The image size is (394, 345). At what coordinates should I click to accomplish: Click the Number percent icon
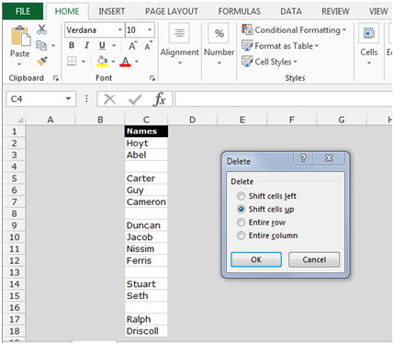click(x=219, y=33)
